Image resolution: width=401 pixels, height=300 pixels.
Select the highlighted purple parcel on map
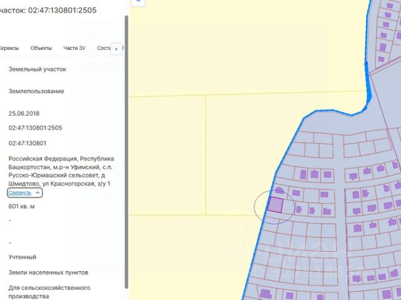[x=275, y=205]
